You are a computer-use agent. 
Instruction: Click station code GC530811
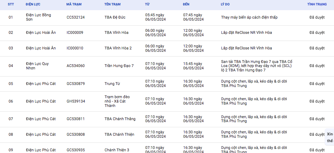(x=76, y=119)
